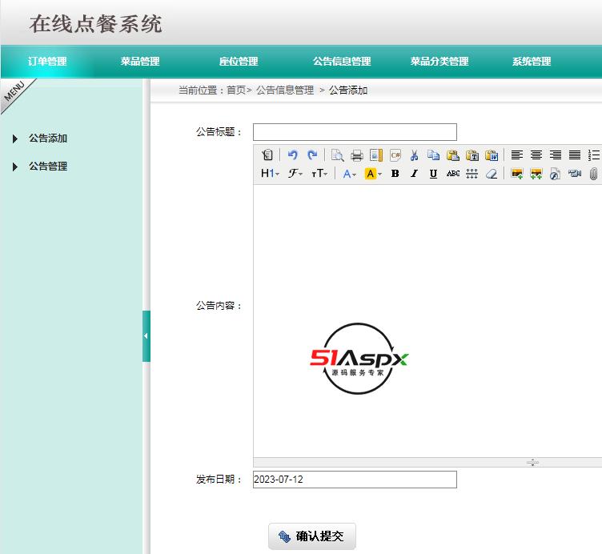Insert multiple images icon
Screen dimensions: 602x554
coord(536,174)
